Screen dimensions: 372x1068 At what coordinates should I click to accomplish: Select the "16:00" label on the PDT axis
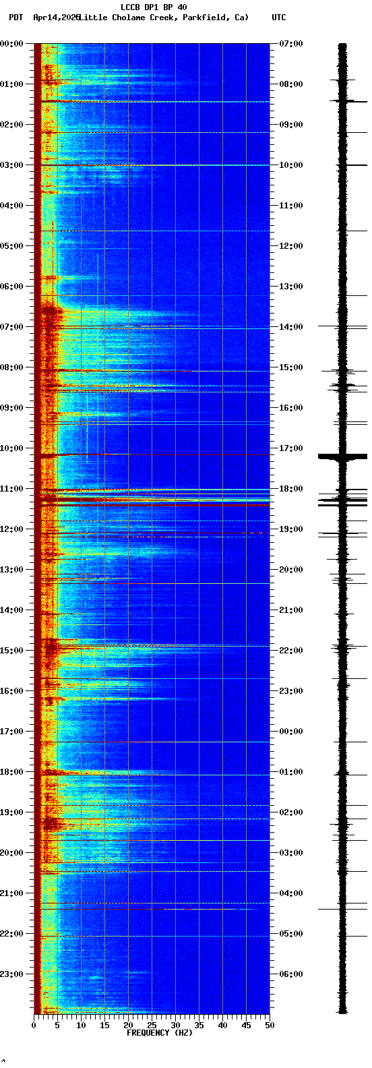[x=11, y=691]
